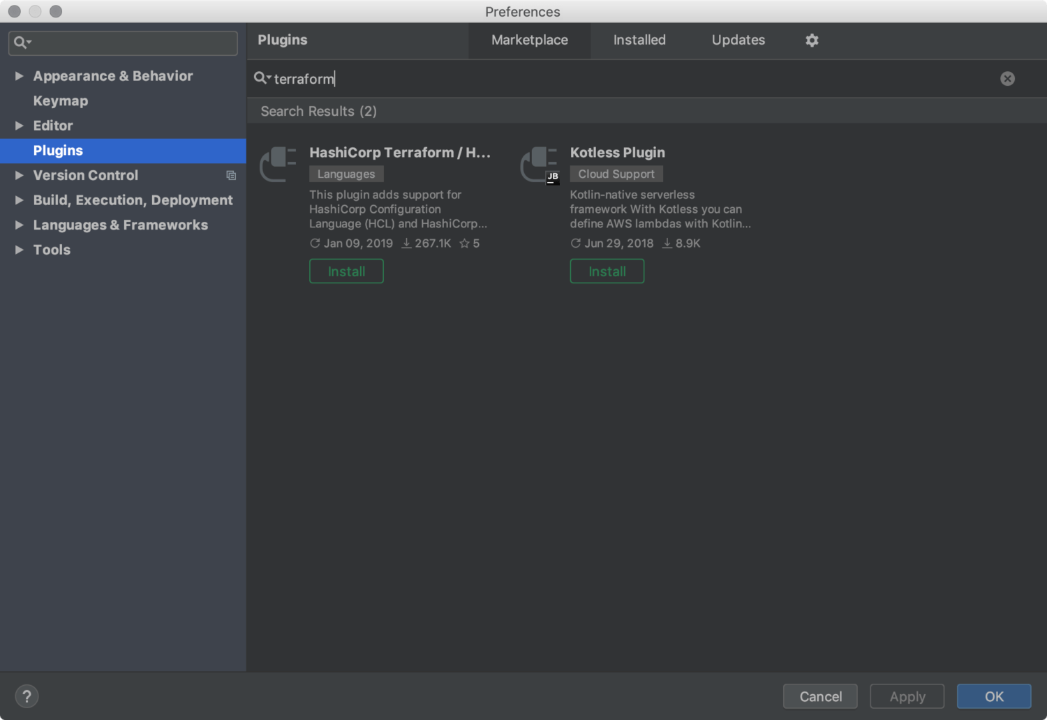The width and height of the screenshot is (1047, 720).
Task: Click the Cancel button
Action: coord(820,696)
